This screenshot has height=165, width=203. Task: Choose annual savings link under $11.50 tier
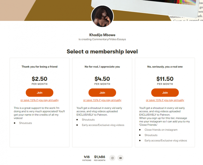(x=165, y=100)
